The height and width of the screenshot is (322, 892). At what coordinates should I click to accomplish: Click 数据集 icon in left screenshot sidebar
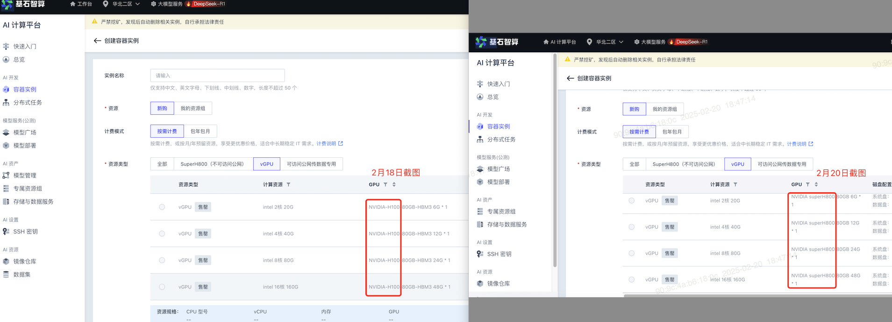pos(6,274)
